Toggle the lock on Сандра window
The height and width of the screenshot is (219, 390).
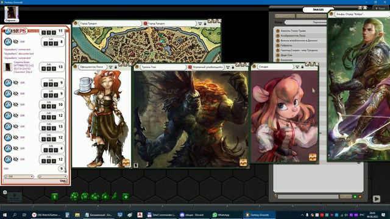[x=302, y=67]
